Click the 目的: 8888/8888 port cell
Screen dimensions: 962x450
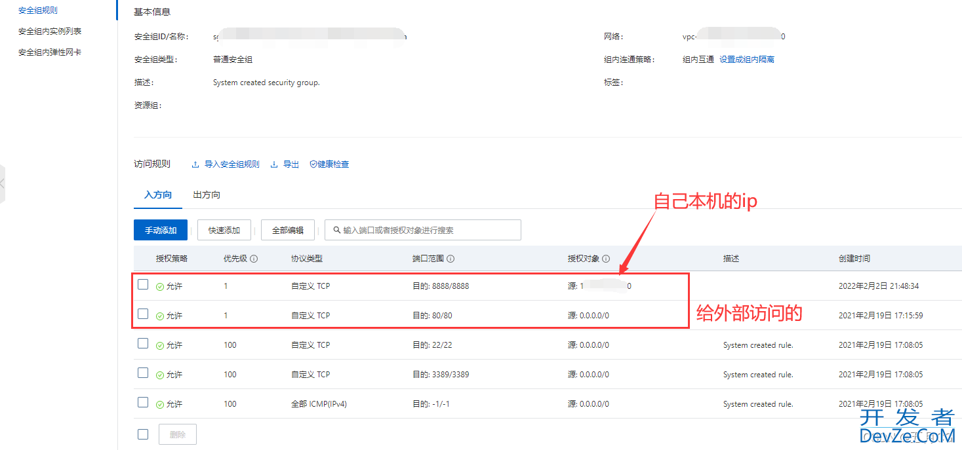coord(441,286)
